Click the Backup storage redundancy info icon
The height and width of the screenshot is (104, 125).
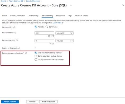(x=26, y=53)
